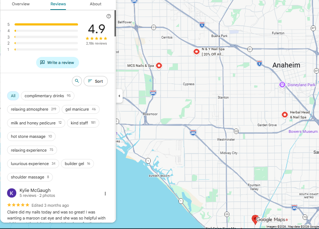319x229 pixels.
Task: Open the 2,186 reviews link
Action: 96,43
